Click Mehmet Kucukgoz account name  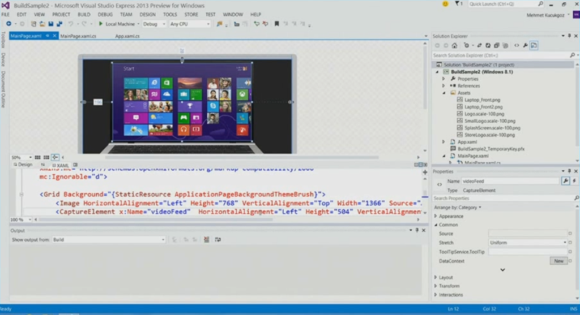(x=545, y=15)
